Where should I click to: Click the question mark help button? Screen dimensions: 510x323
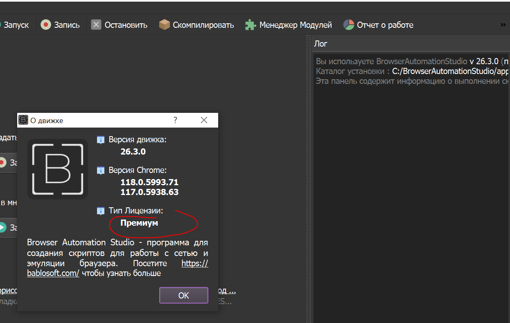[x=175, y=120]
